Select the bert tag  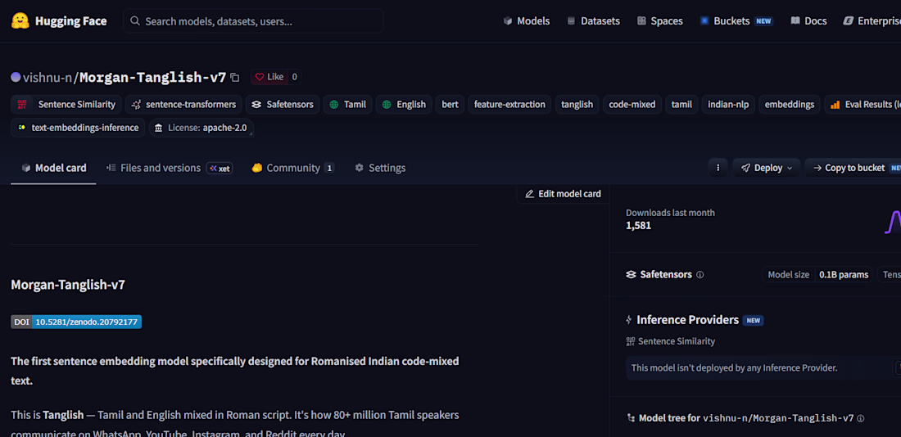click(x=450, y=105)
